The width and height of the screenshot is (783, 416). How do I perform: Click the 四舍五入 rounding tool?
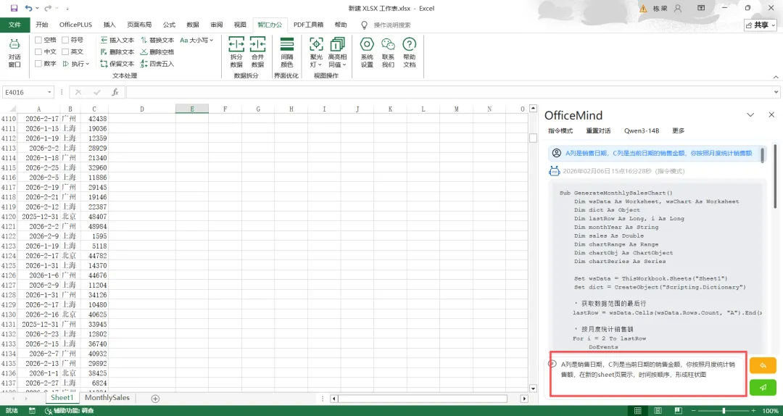[x=157, y=64]
